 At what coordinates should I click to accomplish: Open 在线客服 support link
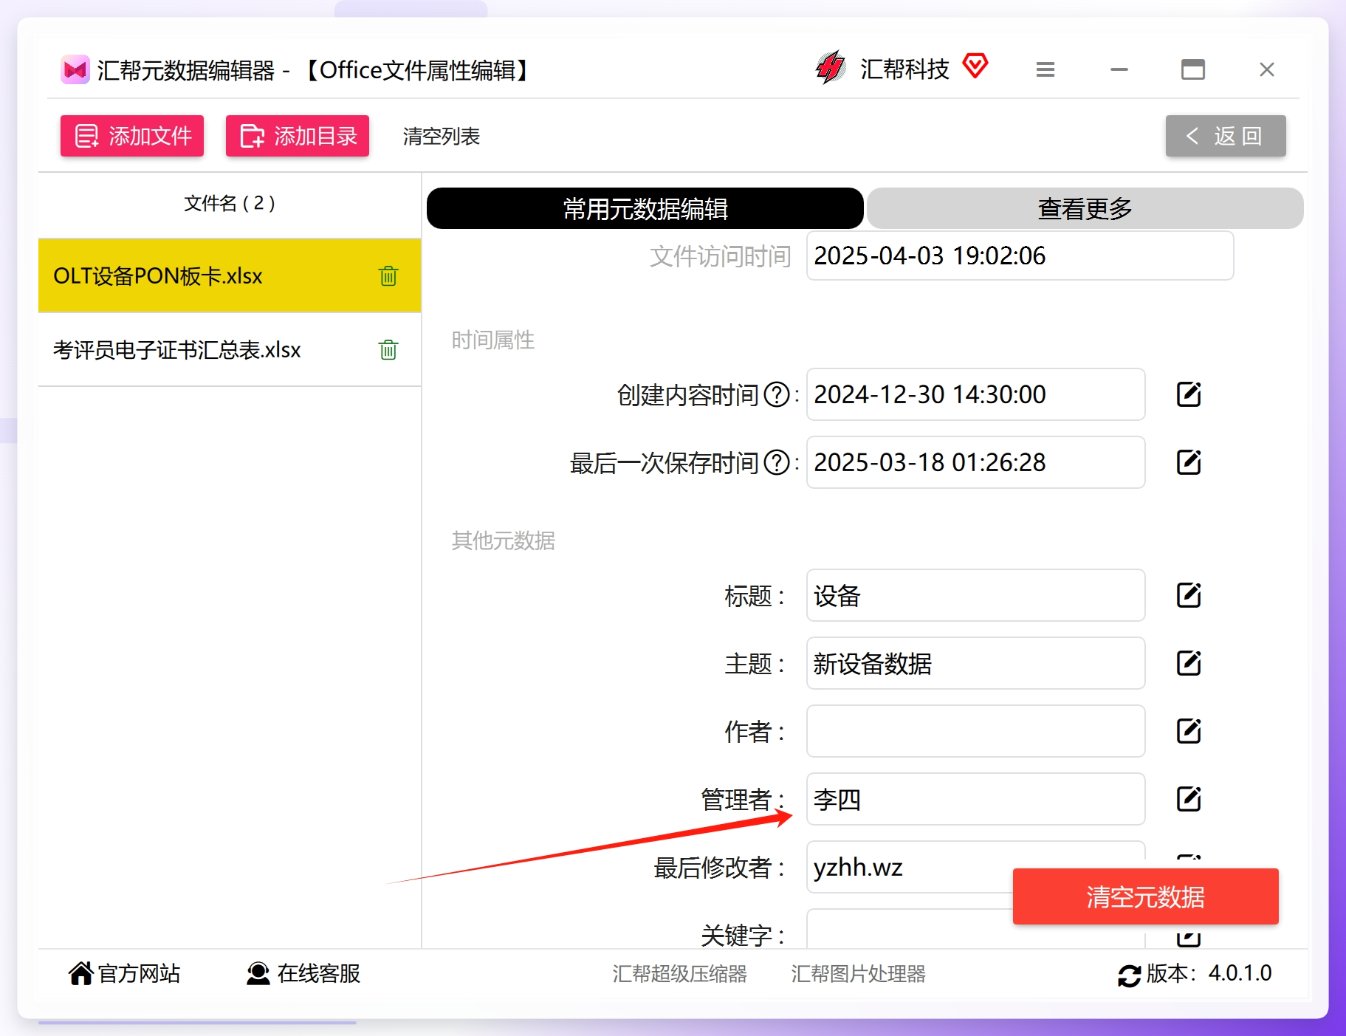[x=303, y=973]
